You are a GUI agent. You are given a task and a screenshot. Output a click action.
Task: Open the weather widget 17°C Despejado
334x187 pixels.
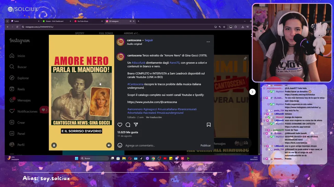pyautogui.click(x=13, y=158)
